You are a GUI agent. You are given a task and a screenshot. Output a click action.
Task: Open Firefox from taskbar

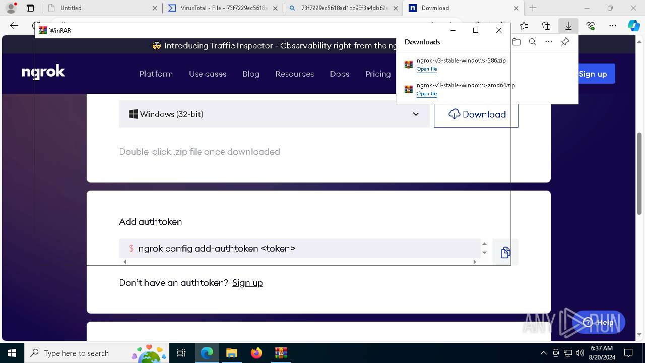tap(256, 353)
